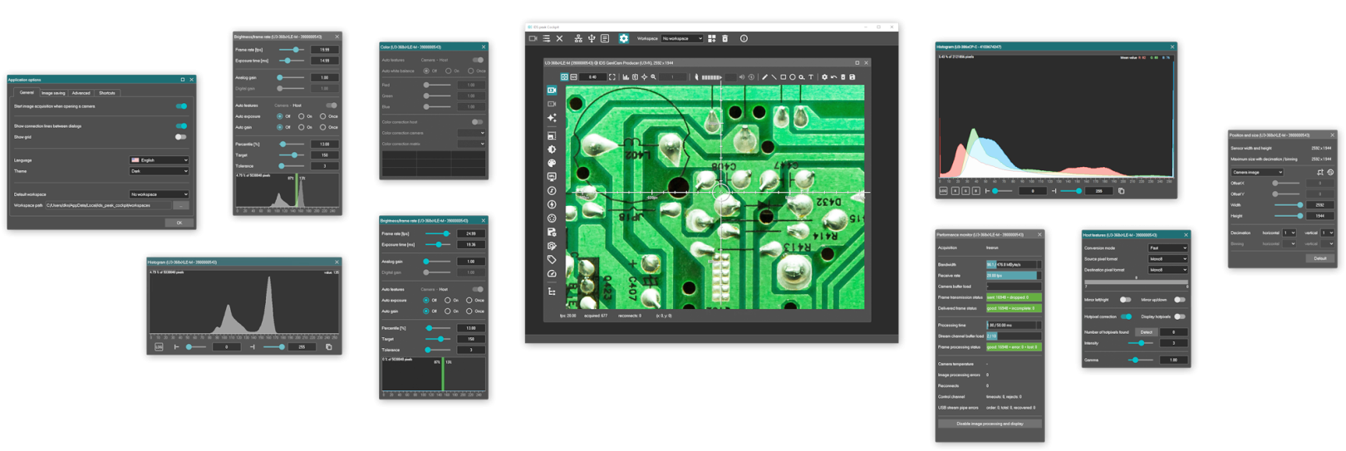Image resolution: width=1346 pixels, height=451 pixels.
Task: Click Disable image processing and display
Action: (x=990, y=424)
